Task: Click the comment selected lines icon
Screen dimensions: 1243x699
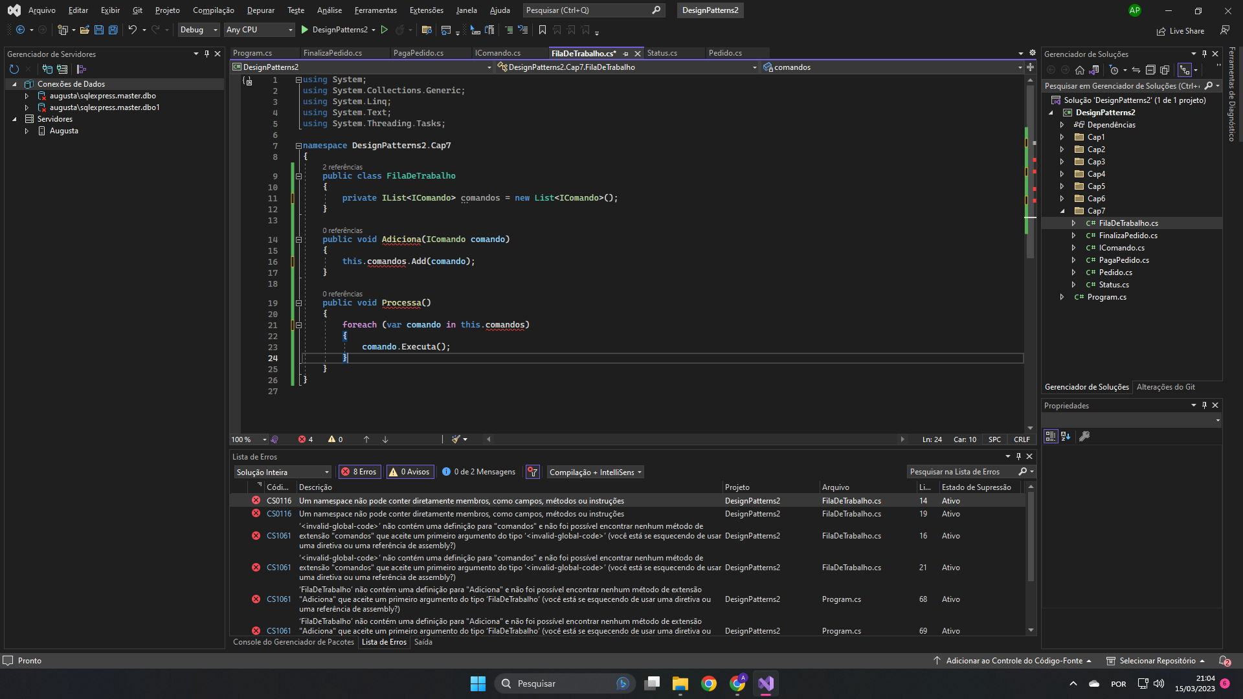Action: 509,30
